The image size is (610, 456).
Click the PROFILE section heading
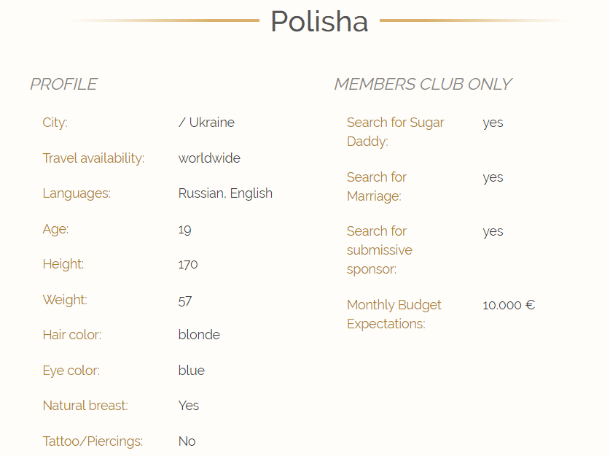(63, 85)
